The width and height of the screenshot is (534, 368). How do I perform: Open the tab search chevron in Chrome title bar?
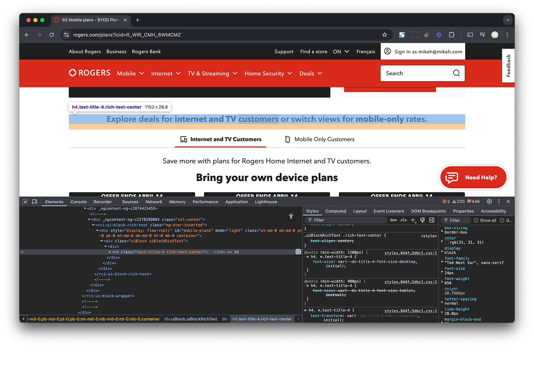(508, 20)
